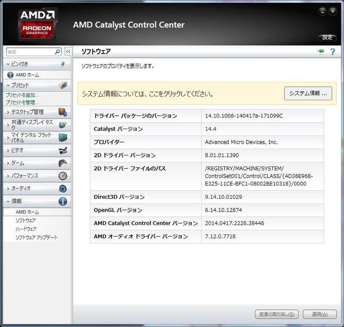This screenshot has width=344, height=327.
Task: Click Advanced Micro Devices, Inc. value
Action: (241, 142)
